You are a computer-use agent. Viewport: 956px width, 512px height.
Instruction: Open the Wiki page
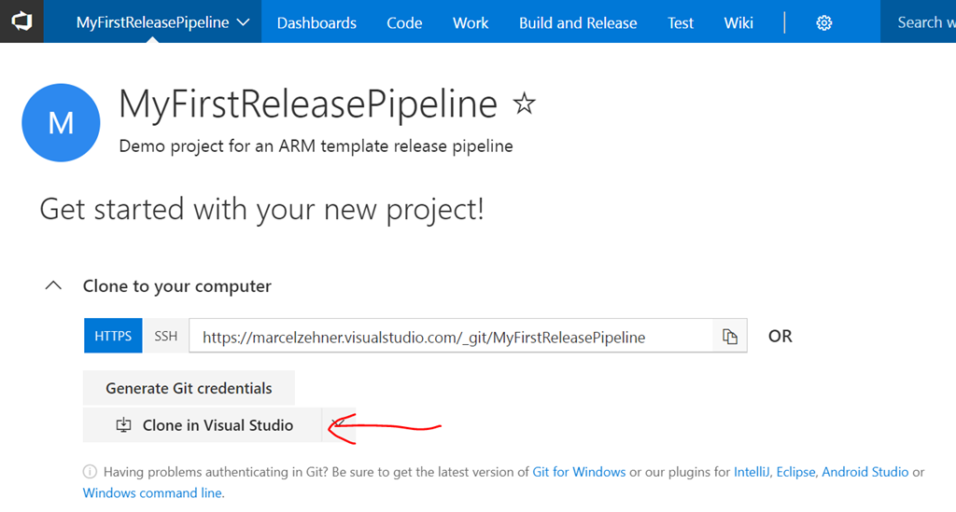(x=738, y=23)
